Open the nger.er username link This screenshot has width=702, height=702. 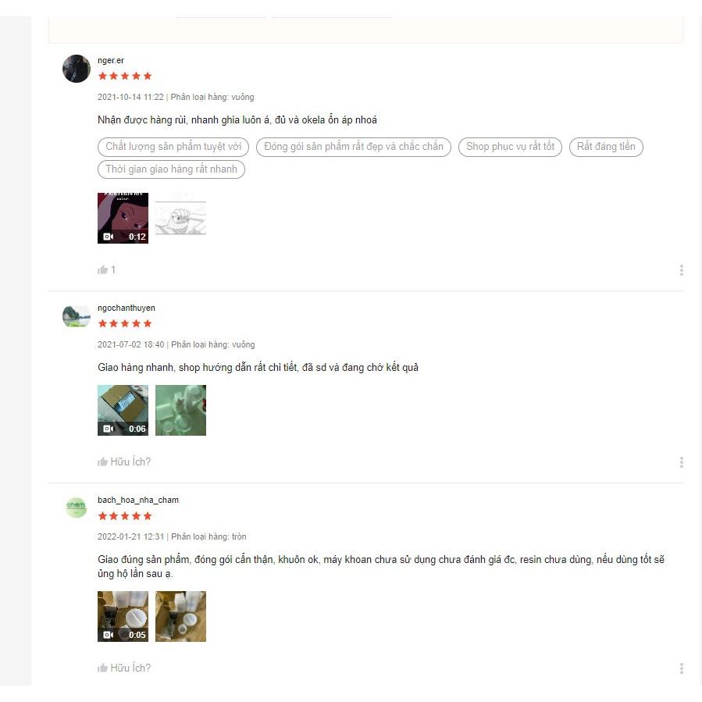[x=111, y=60]
